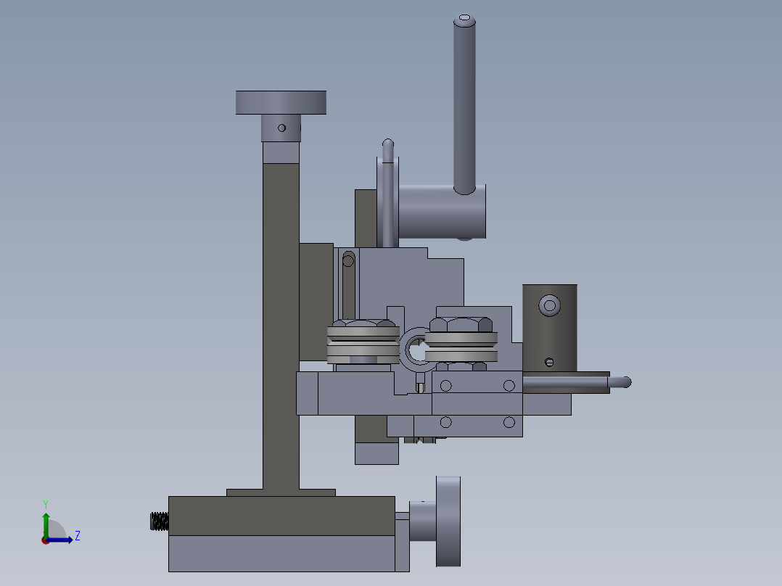Select the small rounded pin above the disc
The image size is (782, 586).
coord(388,151)
